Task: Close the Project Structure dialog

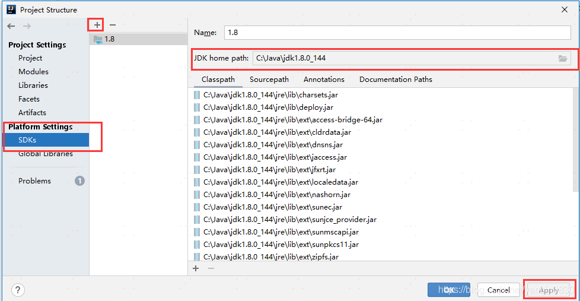Action: click(x=565, y=9)
